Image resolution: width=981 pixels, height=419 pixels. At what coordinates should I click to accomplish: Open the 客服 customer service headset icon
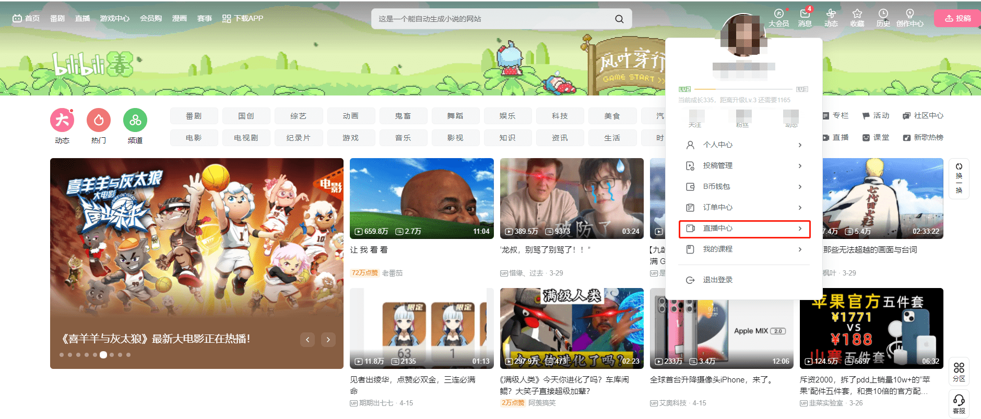pos(959,403)
